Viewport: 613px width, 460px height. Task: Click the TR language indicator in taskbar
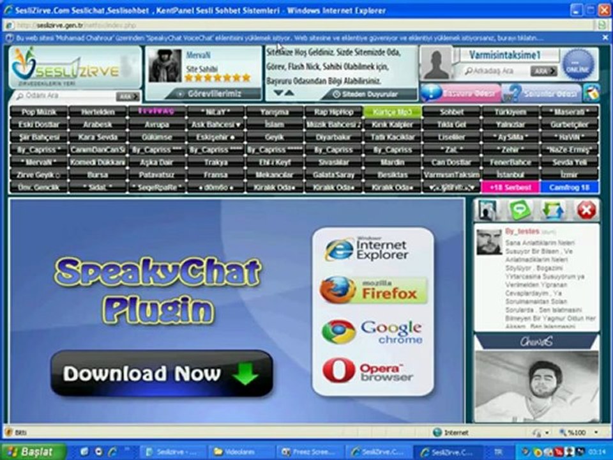click(497, 452)
